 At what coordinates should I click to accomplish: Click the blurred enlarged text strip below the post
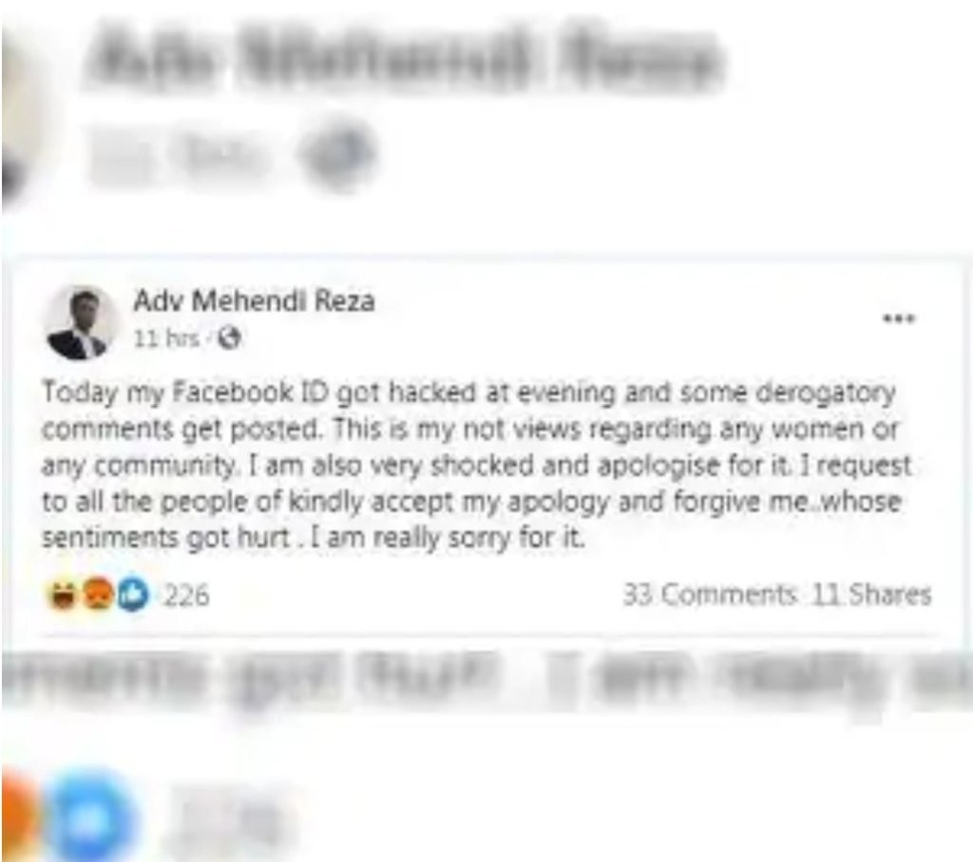click(x=486, y=680)
